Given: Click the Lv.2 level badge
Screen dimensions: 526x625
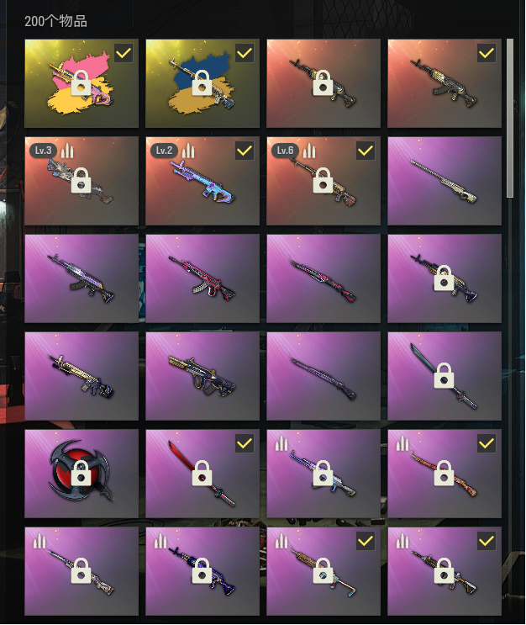Looking at the screenshot, I should click(x=164, y=151).
